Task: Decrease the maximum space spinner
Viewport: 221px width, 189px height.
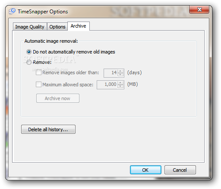Action: 120,86
